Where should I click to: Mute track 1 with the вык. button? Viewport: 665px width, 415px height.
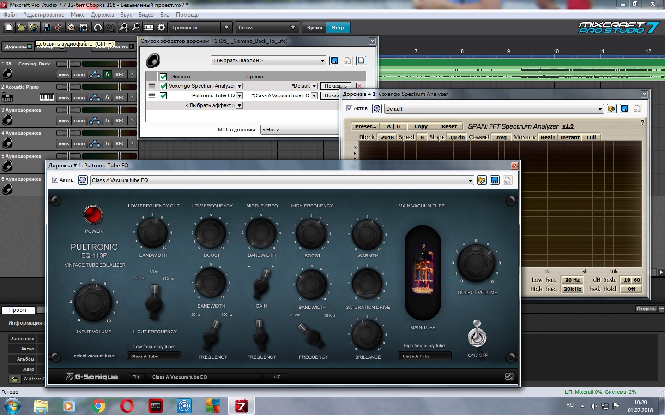tap(64, 74)
